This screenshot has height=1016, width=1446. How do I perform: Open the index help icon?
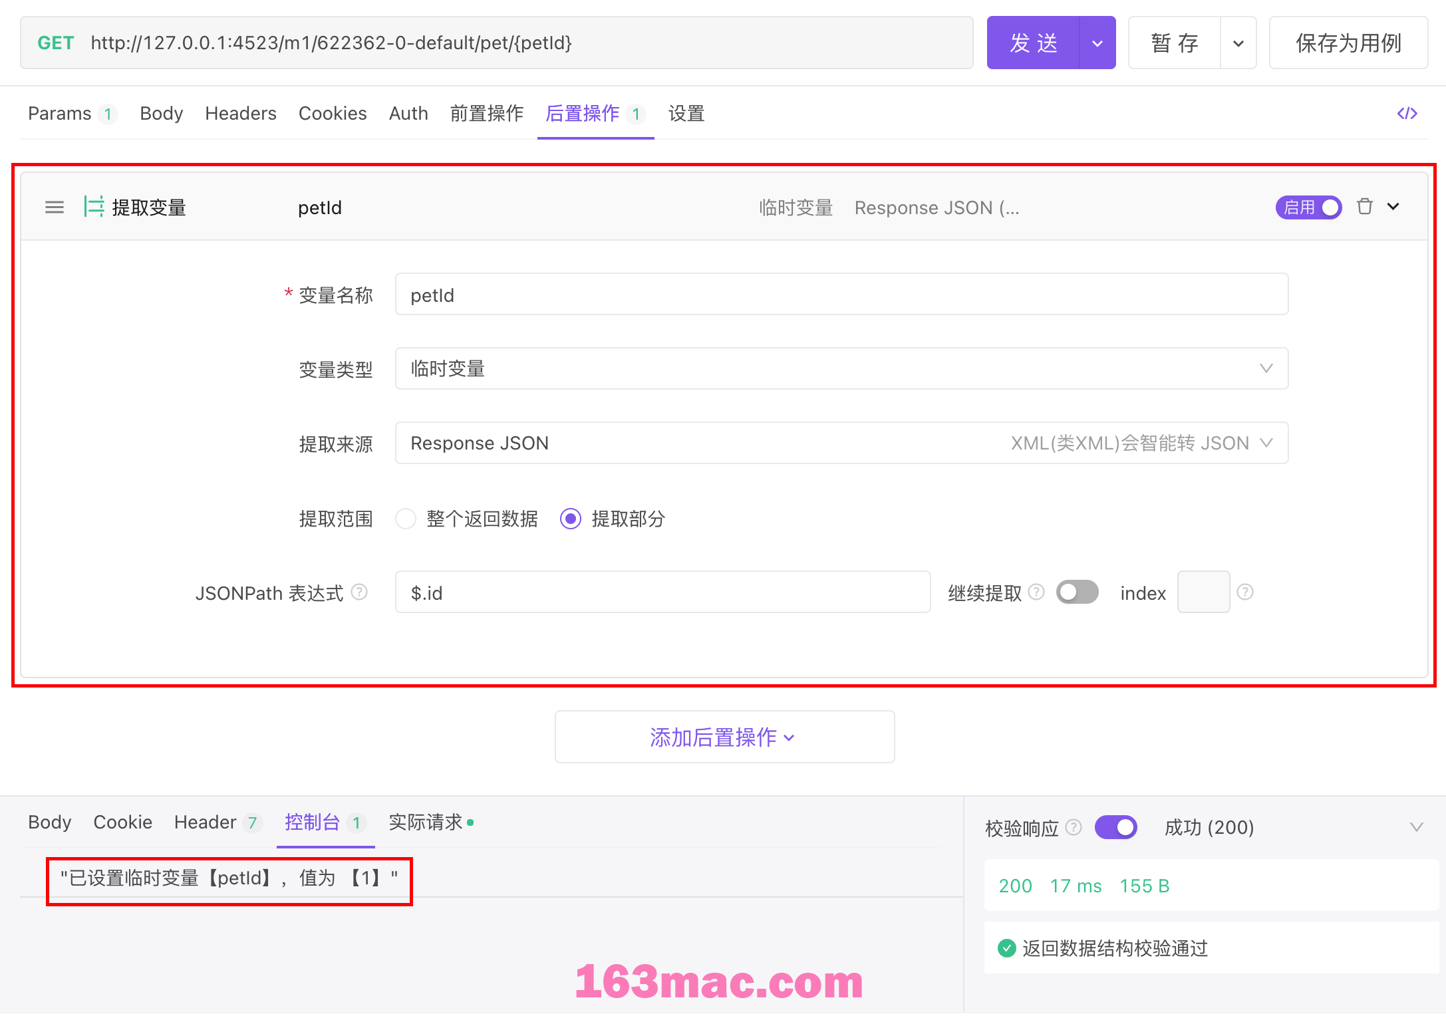pos(1245,592)
